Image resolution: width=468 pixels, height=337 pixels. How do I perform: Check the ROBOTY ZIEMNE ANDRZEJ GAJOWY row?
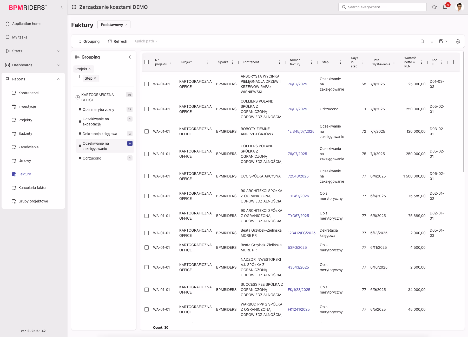pos(147,131)
